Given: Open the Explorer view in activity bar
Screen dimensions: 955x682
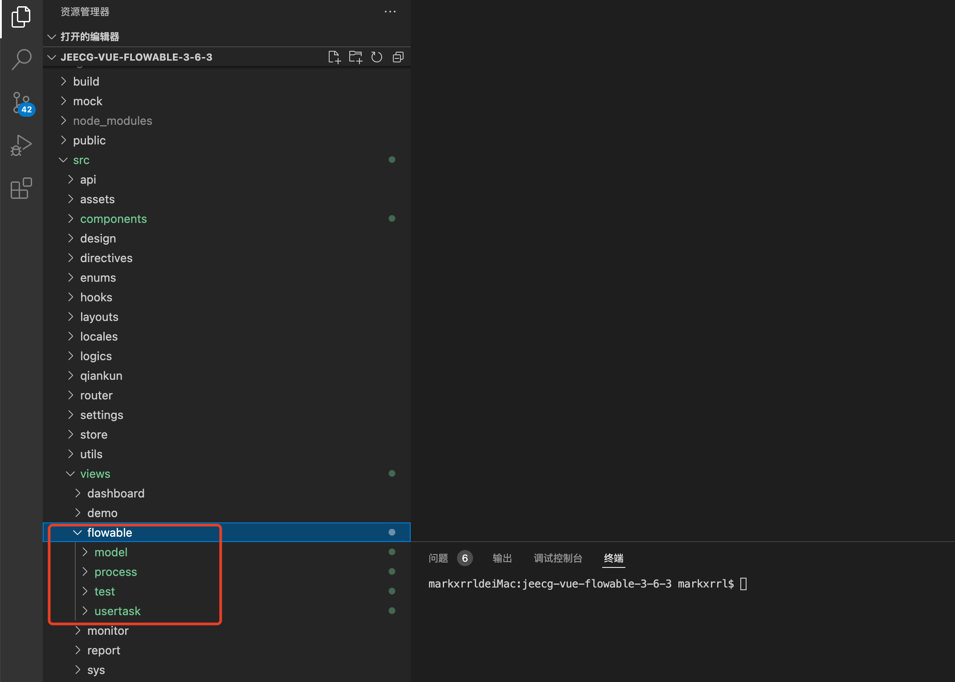Looking at the screenshot, I should [x=21, y=17].
